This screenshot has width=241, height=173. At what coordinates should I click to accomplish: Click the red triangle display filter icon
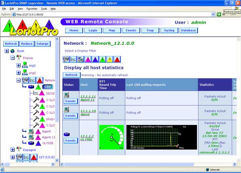coord(117,59)
